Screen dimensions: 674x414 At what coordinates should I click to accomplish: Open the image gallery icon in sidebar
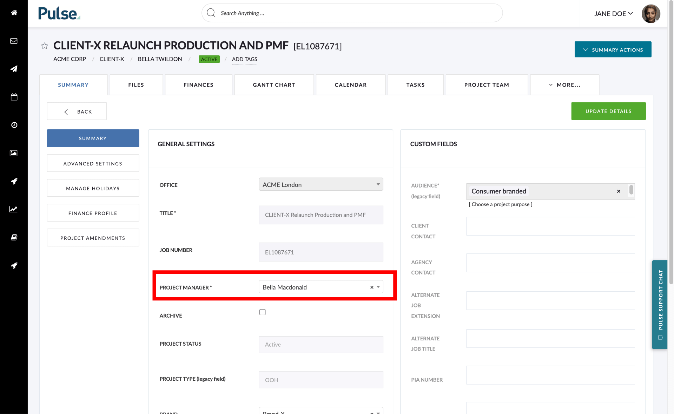coord(14,153)
